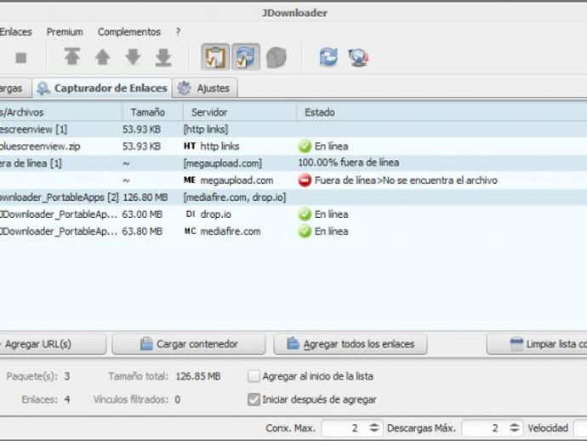
Task: Click the 63.00 MB size cell
Action: coord(142,215)
